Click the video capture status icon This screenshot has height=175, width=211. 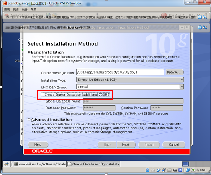coord(175,170)
